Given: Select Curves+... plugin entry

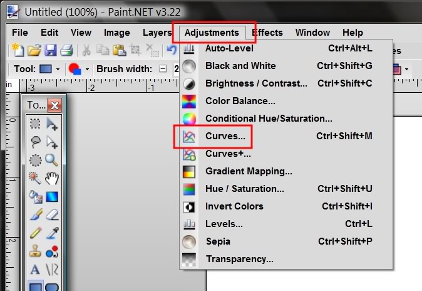Looking at the screenshot, I should click(x=286, y=154).
